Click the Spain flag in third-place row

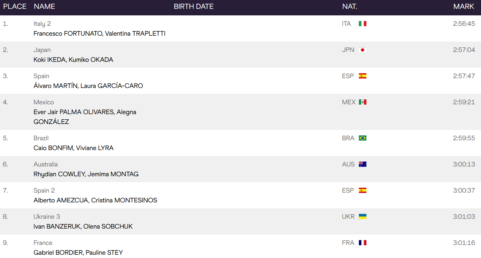coord(362,76)
